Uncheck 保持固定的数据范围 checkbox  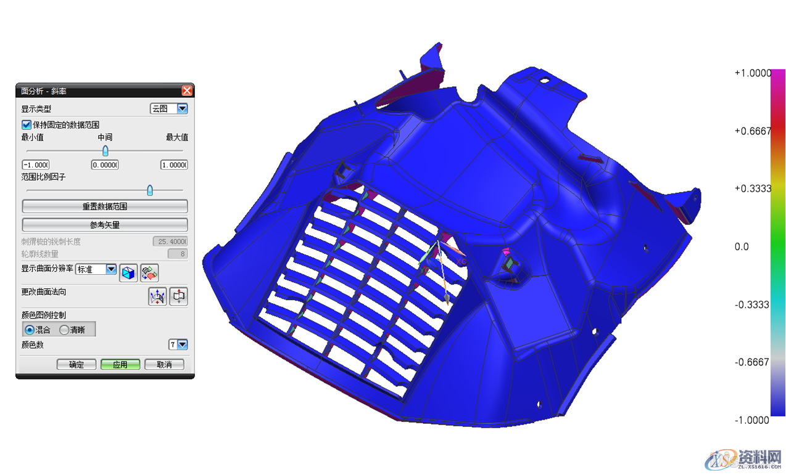[x=27, y=125]
